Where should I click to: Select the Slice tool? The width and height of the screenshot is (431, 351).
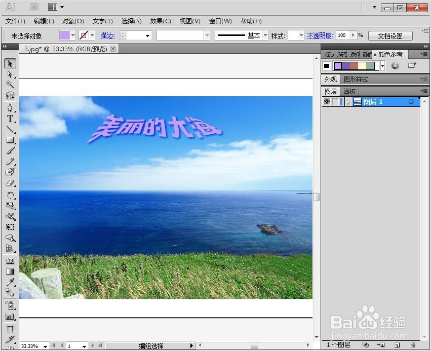point(10,339)
